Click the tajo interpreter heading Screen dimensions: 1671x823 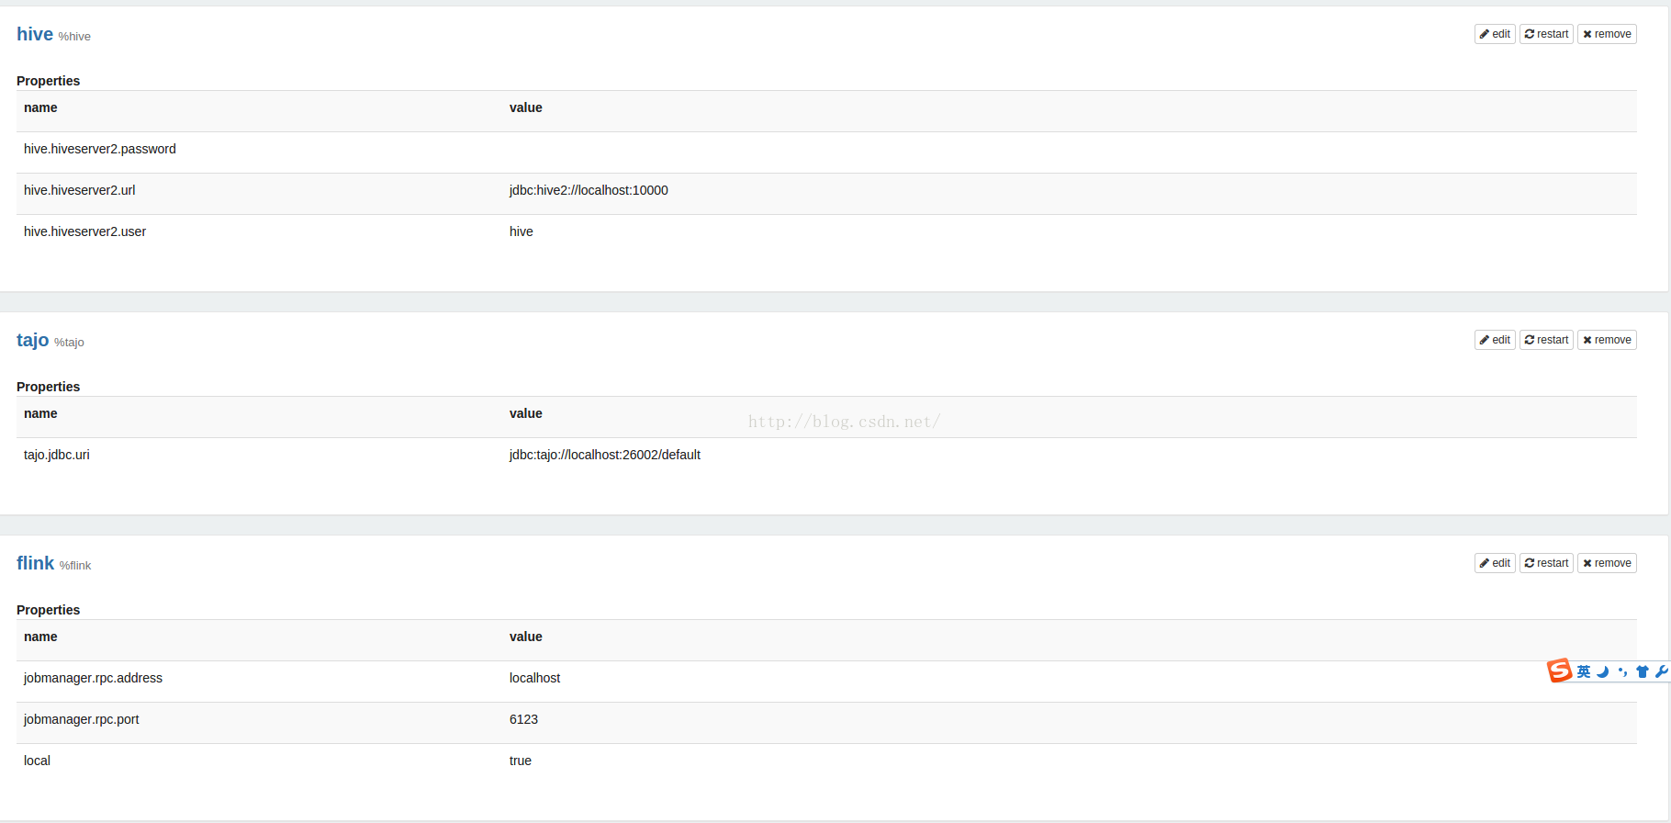tap(33, 340)
